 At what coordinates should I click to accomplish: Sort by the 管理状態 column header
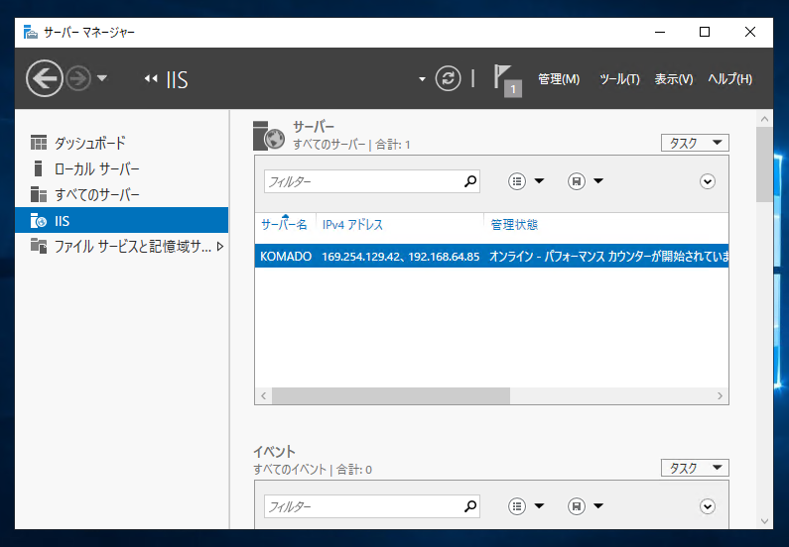click(x=606, y=225)
